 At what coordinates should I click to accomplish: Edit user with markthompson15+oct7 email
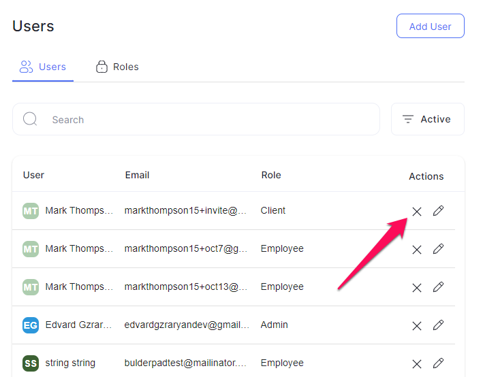pos(438,249)
